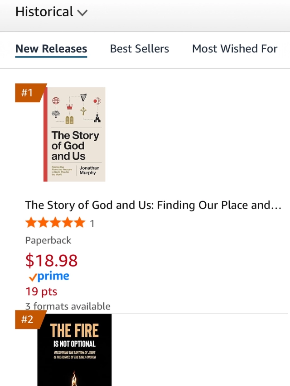
Task: Click Jonathan Murphy author name on cover
Action: click(x=90, y=170)
